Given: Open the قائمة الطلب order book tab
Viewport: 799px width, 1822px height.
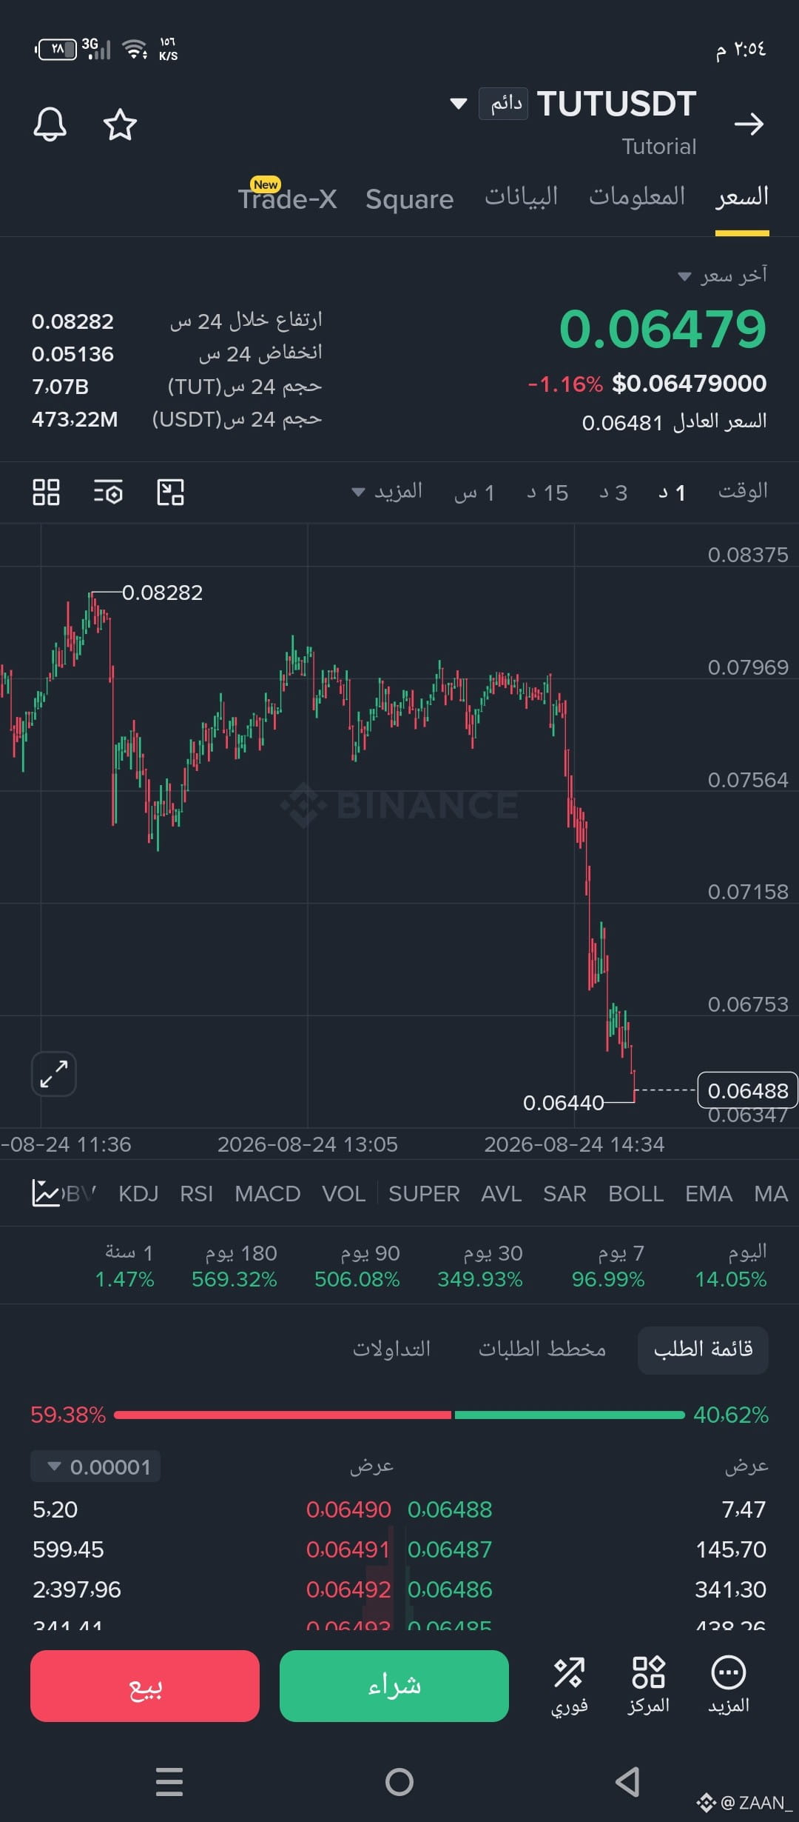Looking at the screenshot, I should pyautogui.click(x=703, y=1350).
